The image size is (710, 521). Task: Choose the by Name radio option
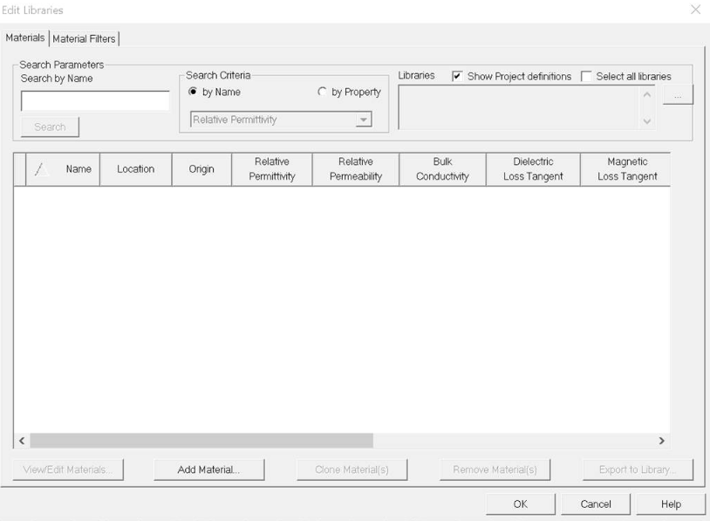coord(195,93)
